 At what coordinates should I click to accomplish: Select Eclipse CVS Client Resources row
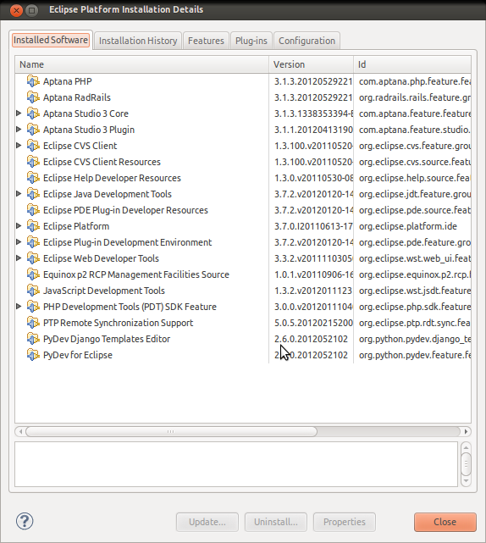(x=243, y=162)
